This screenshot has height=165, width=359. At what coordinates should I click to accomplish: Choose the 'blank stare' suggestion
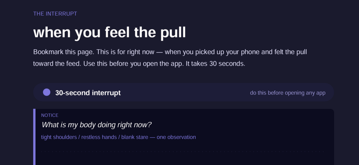(x=135, y=137)
